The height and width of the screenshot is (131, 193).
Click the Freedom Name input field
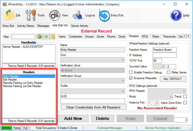pos(165,50)
